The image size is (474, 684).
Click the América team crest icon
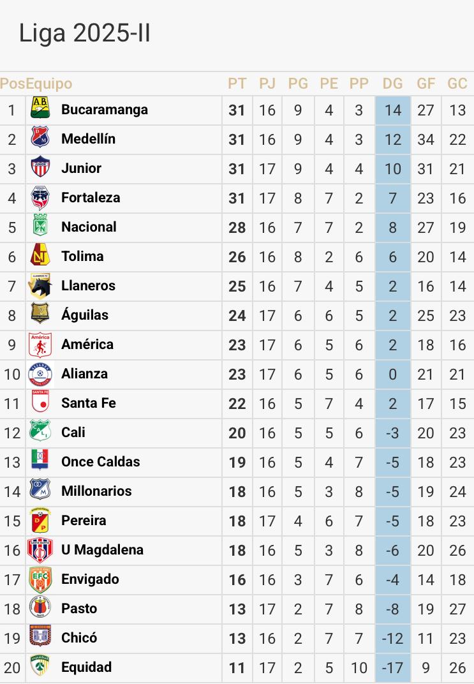[40, 345]
